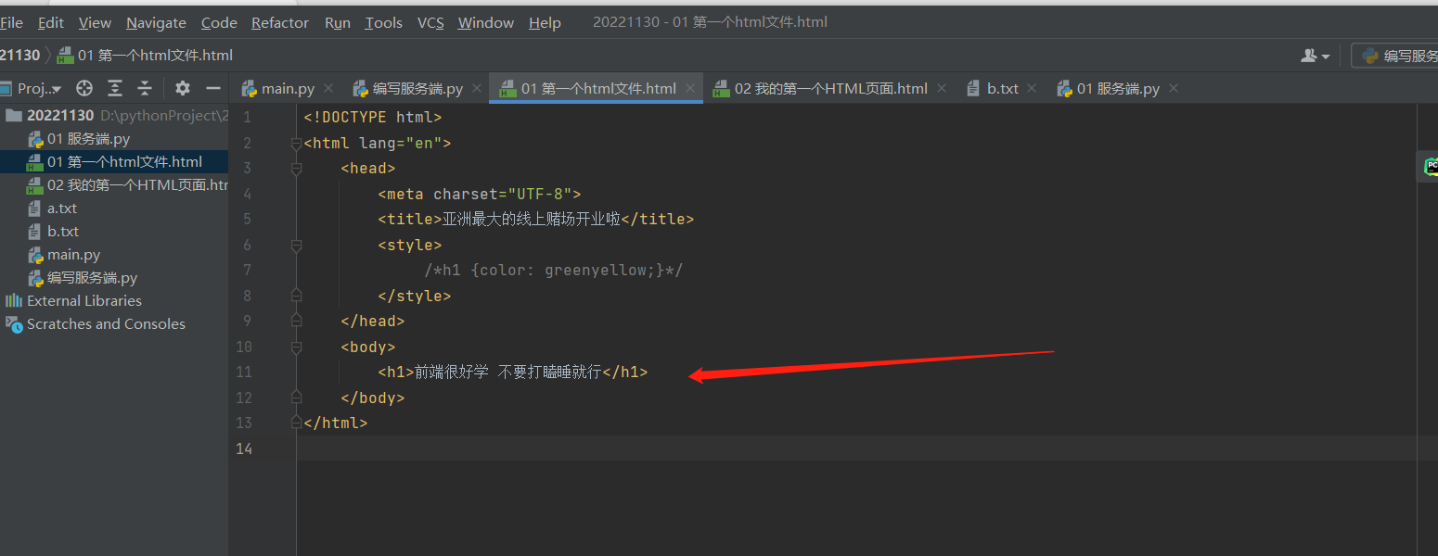Open the user account icon menu
Screen dimensions: 1438x556
click(x=1315, y=56)
